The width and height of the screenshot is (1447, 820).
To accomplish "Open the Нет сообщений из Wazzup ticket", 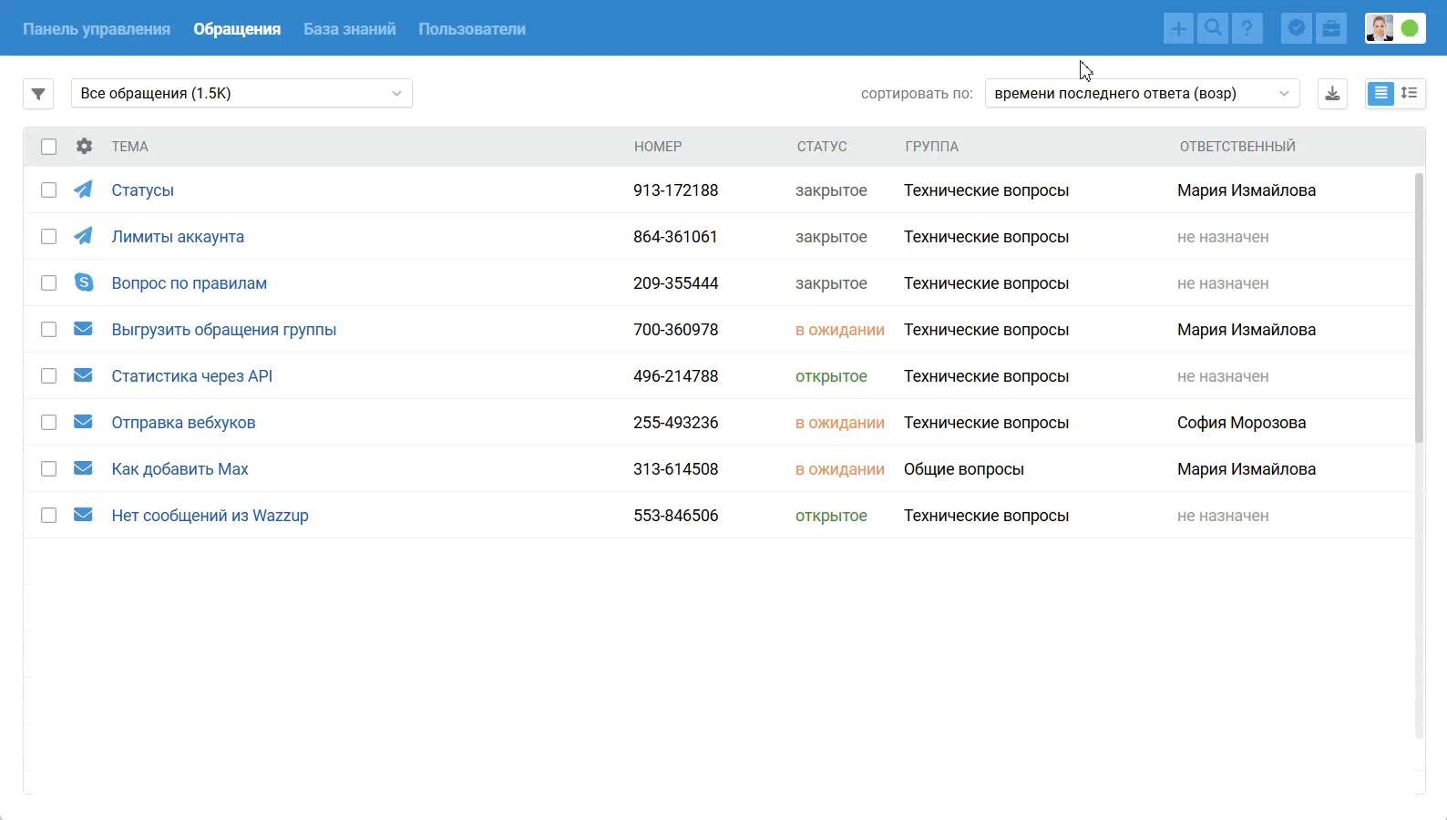I will tap(210, 516).
